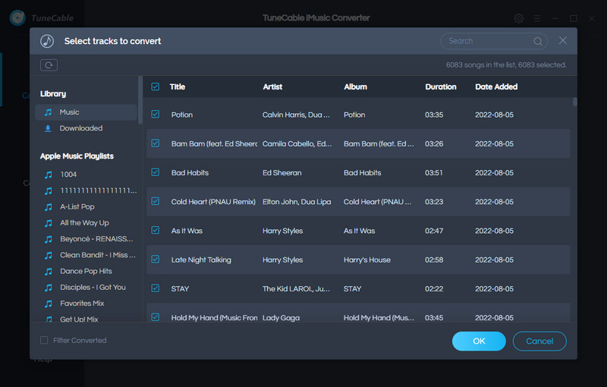Screen dimensions: 607x387
Task: Uncheck the Potion track checkbox
Action: coord(156,114)
